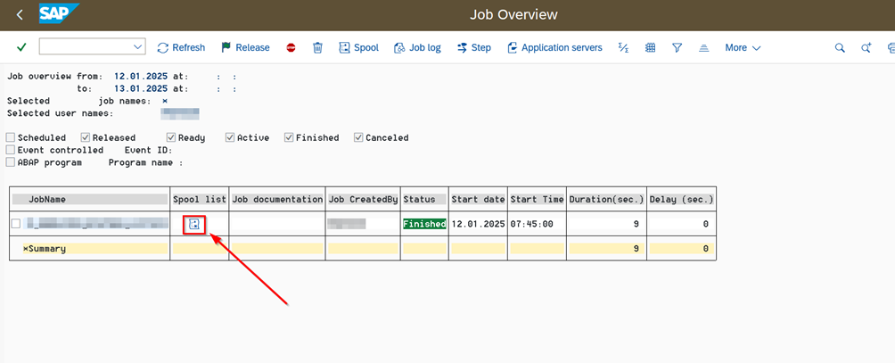895x363 pixels.
Task: Click the Application servers toolbar button
Action: pos(554,47)
